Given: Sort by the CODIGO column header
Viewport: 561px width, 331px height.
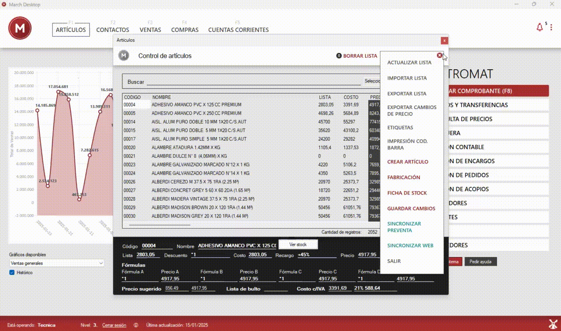Looking at the screenshot, I should 132,97.
